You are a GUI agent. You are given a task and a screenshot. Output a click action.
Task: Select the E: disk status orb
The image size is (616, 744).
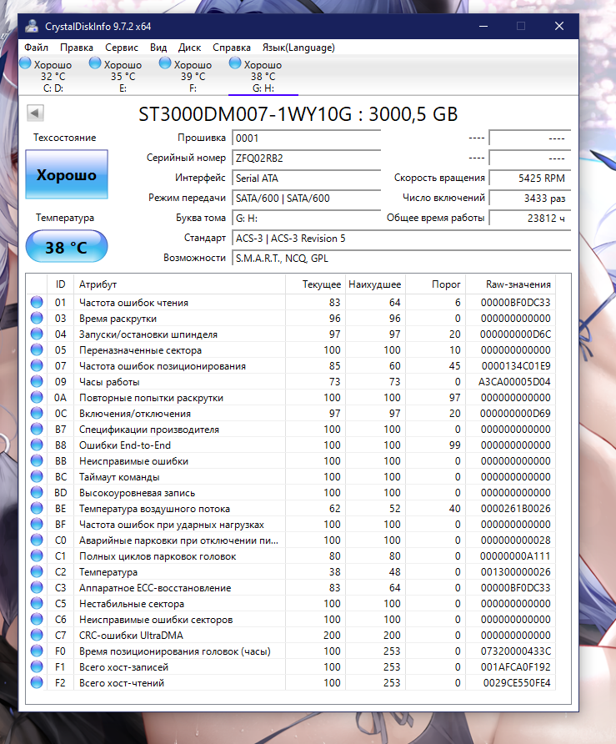coord(95,63)
